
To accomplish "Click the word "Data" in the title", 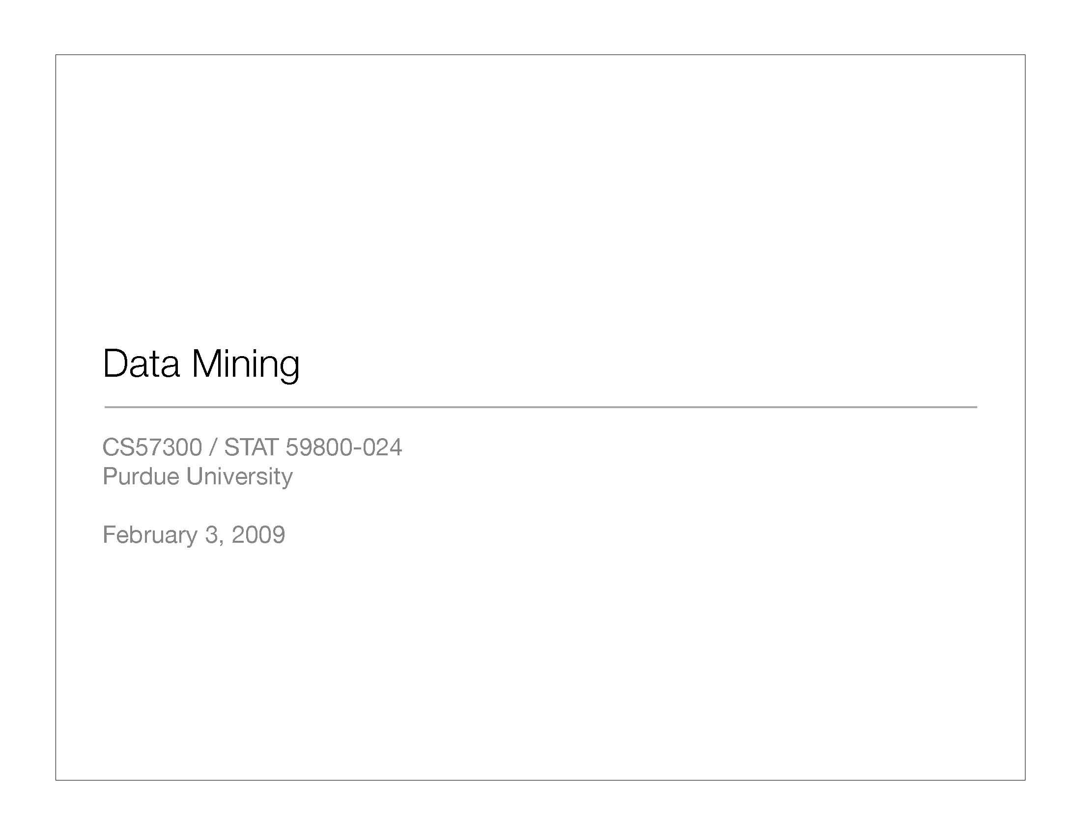I will 141,364.
